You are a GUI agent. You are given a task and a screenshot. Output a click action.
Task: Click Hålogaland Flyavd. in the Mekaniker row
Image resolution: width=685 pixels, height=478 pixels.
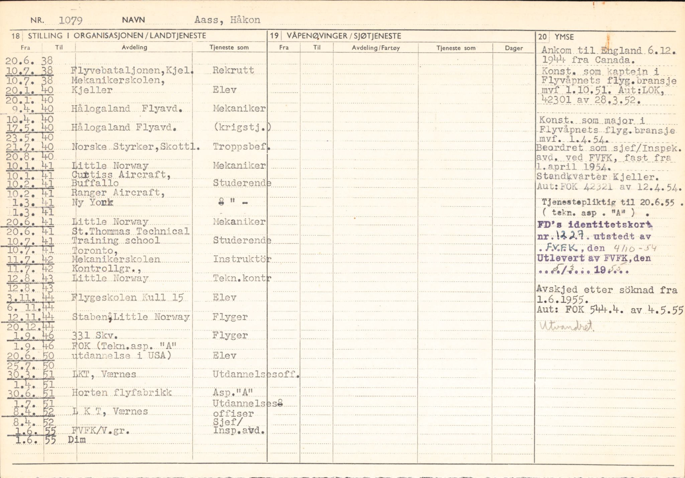127,109
